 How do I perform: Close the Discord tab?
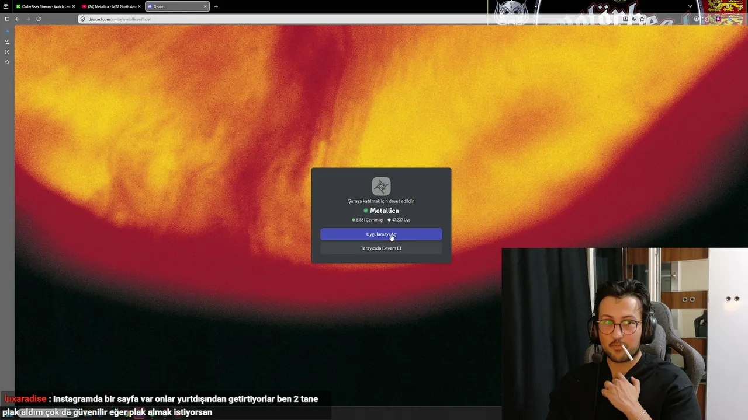click(x=205, y=6)
